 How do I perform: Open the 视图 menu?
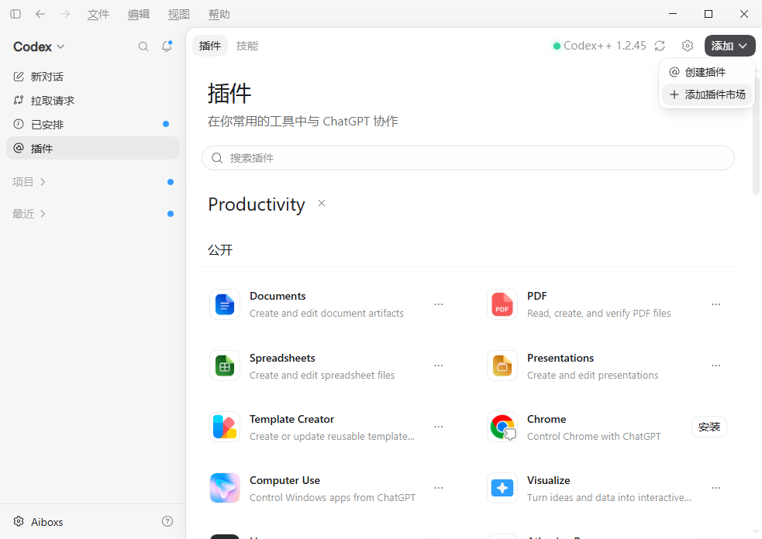point(179,15)
